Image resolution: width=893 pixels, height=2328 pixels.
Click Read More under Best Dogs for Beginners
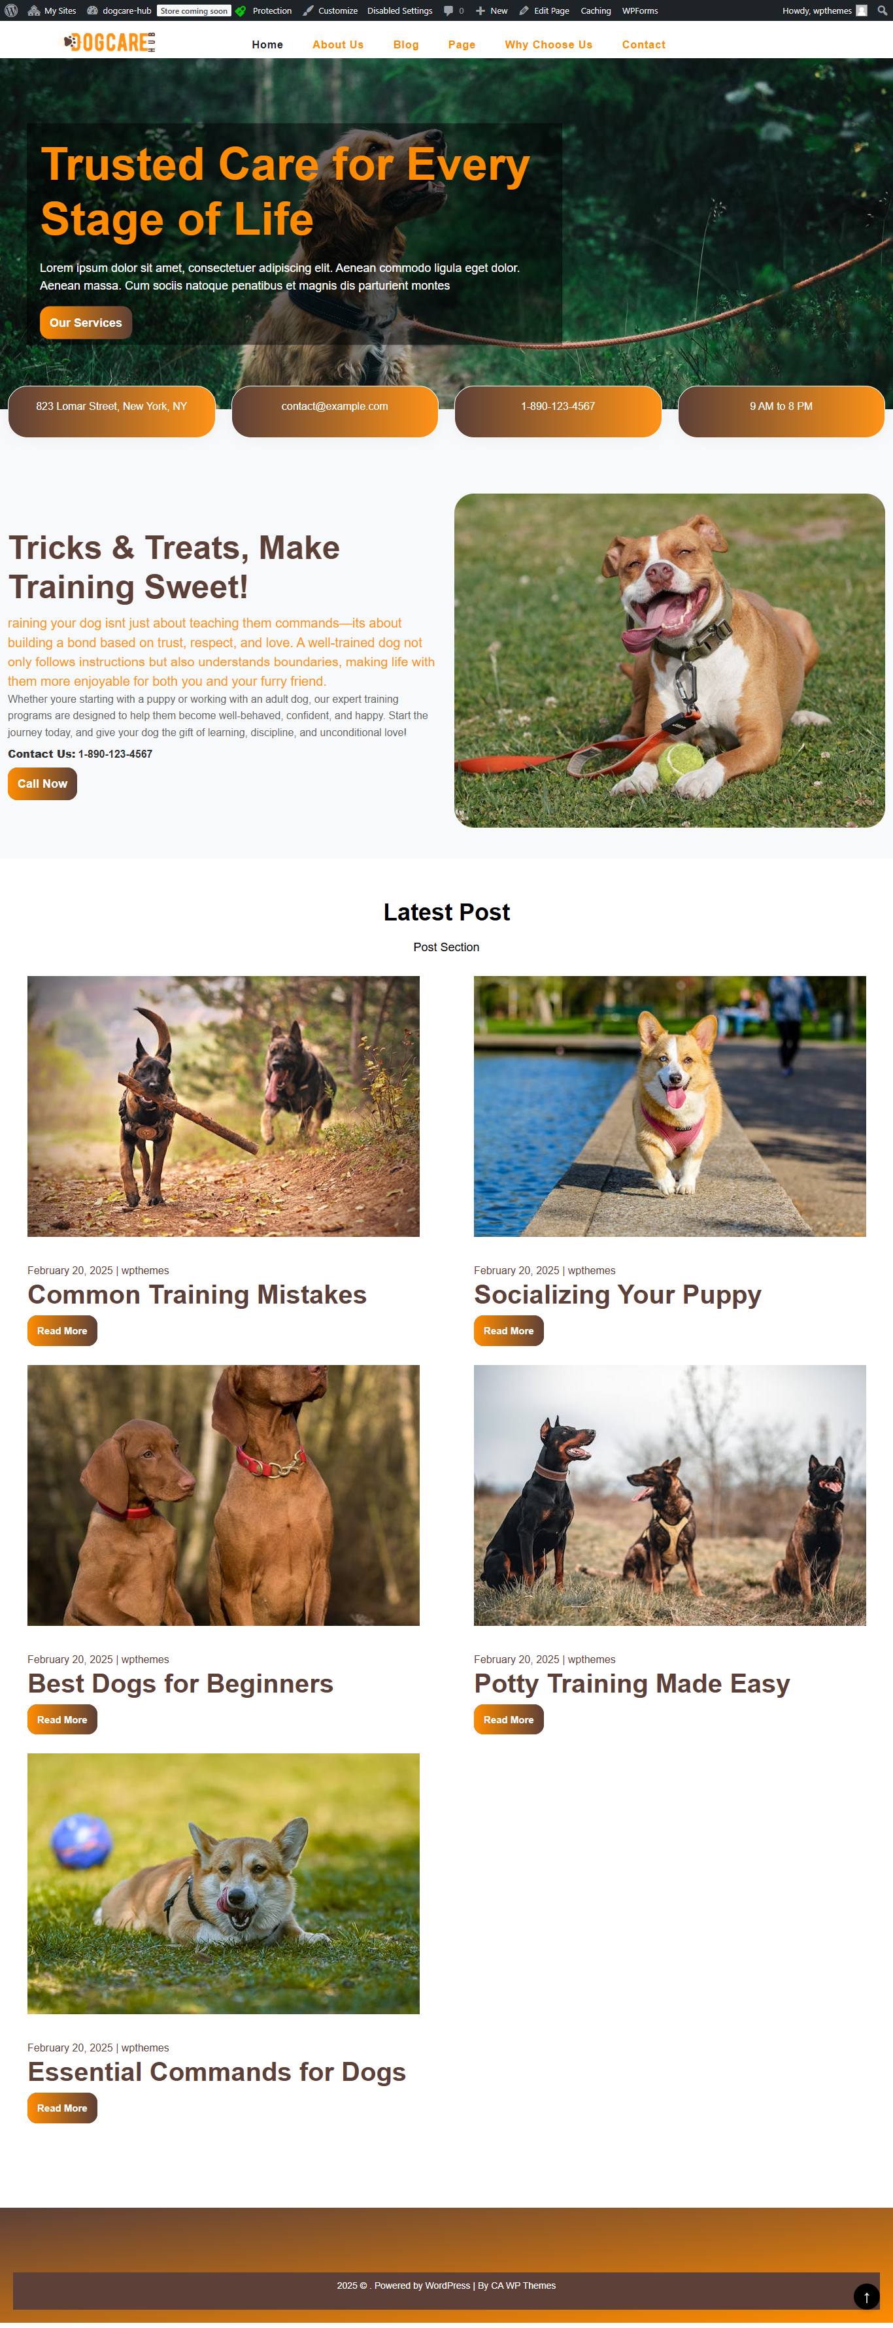coord(62,1719)
